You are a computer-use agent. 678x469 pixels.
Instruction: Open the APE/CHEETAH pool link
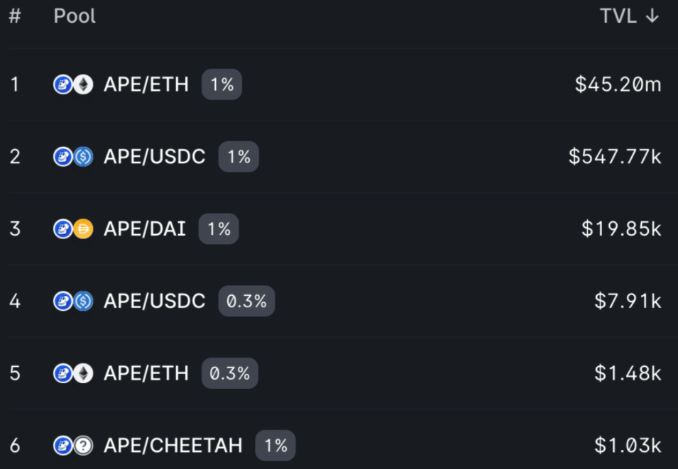(173, 446)
